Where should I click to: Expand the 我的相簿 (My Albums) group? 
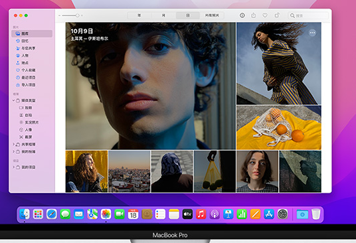pos(13,151)
